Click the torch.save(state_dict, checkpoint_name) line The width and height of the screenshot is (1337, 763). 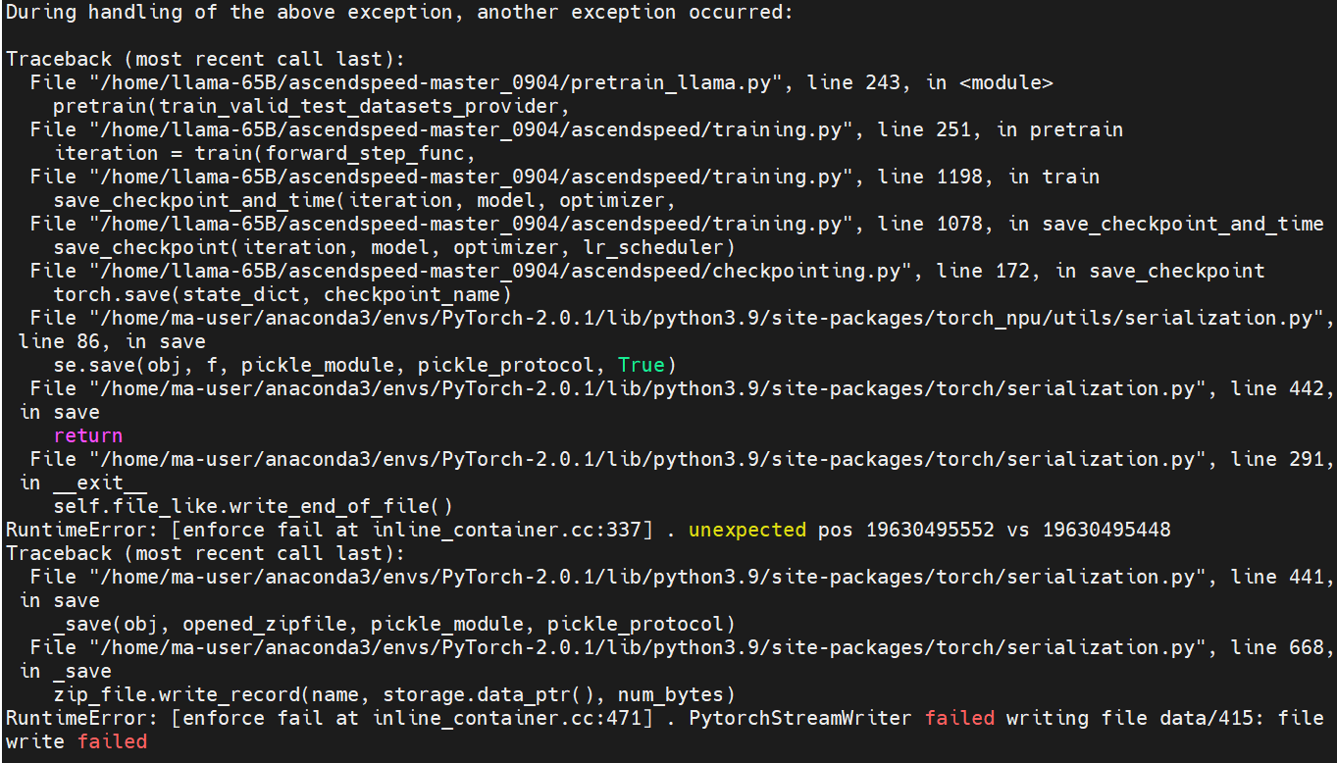point(282,295)
